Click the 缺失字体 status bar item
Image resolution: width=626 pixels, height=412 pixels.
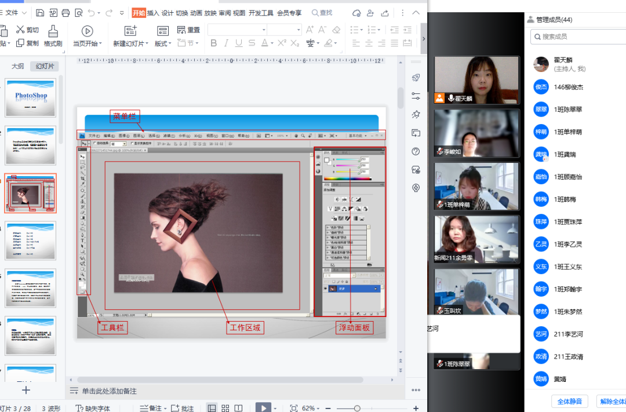[93, 408]
